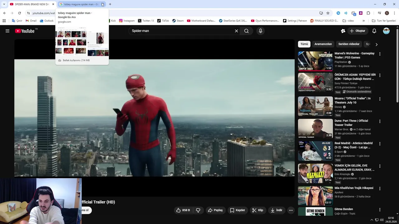Open the Chrome three-dot menu
The image size is (399, 224).
395,13
